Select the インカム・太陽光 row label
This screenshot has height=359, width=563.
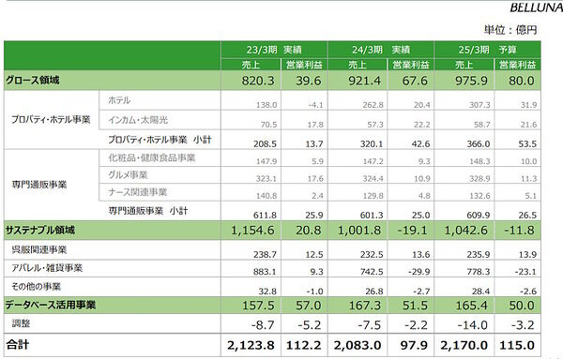click(138, 120)
